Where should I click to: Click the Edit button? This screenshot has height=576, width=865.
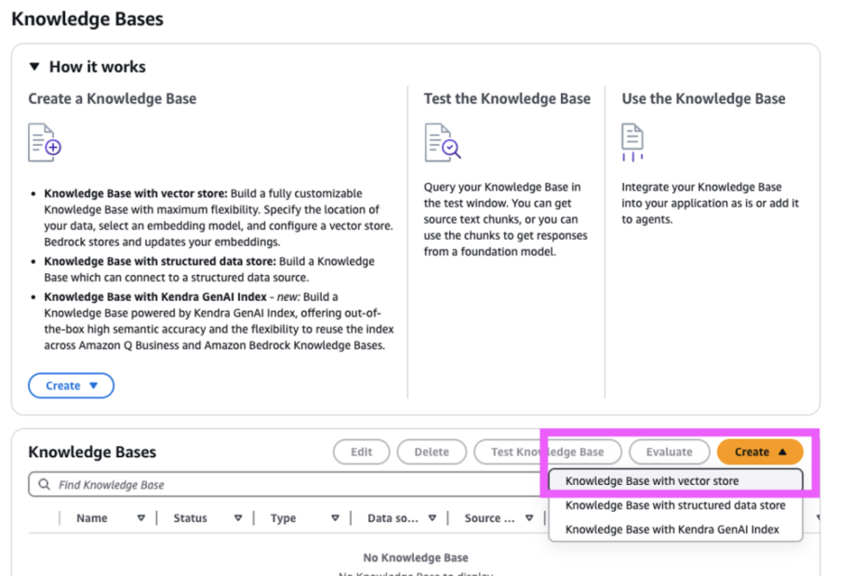tap(361, 452)
